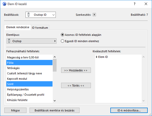Select Azonos ID feltételek alapján option
The width and height of the screenshot is (152, 116).
63,35
